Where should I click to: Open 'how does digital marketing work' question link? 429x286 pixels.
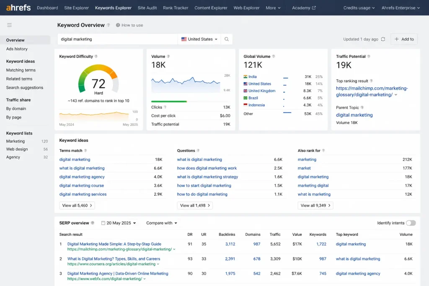(207, 168)
